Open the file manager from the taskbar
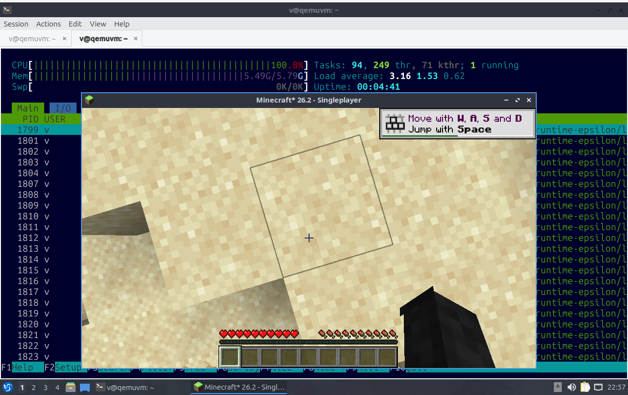 click(x=70, y=387)
